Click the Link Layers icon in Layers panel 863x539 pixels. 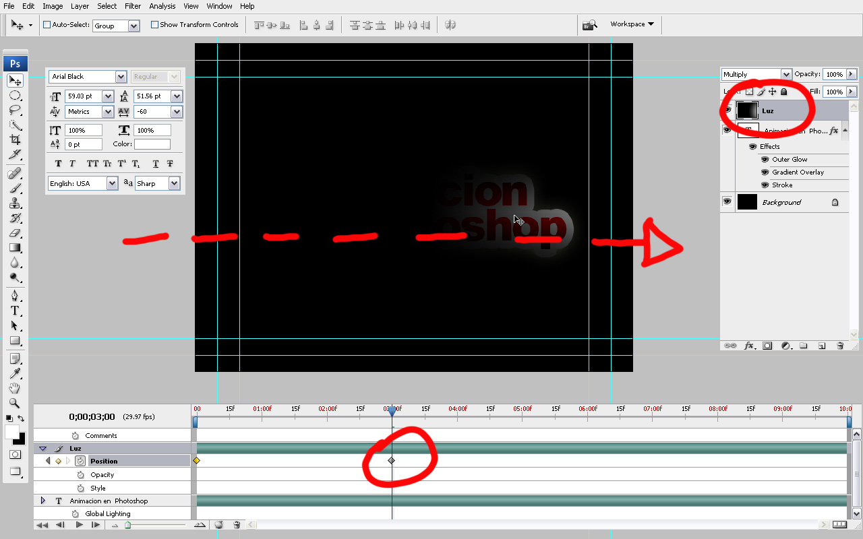pyautogui.click(x=730, y=346)
